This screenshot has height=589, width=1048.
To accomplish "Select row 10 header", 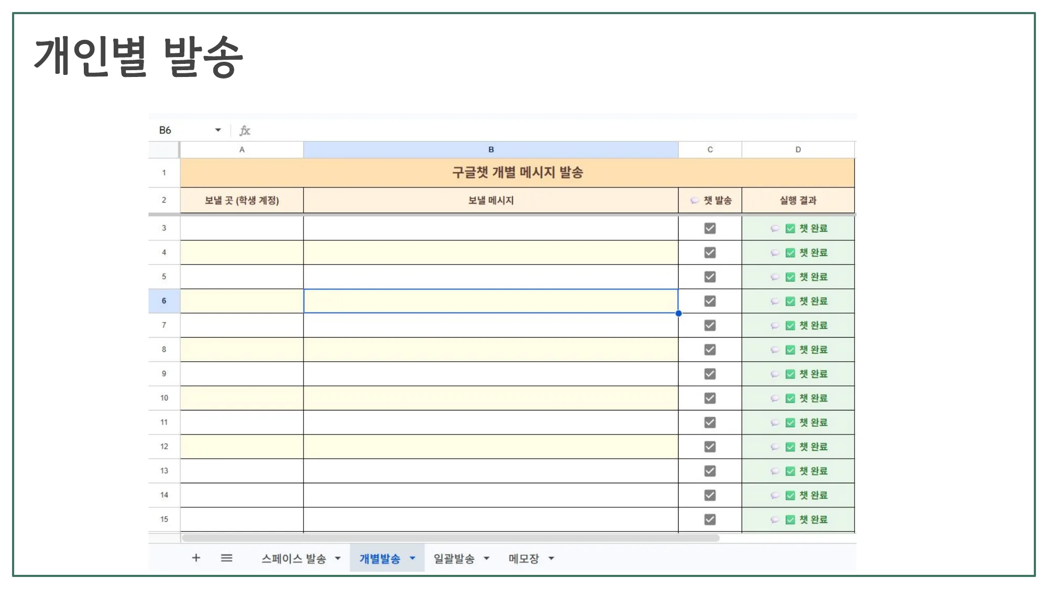I will (164, 398).
